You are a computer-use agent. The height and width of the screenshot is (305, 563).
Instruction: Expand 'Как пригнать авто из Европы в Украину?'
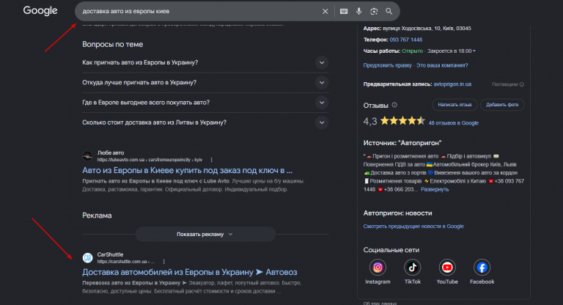322,62
